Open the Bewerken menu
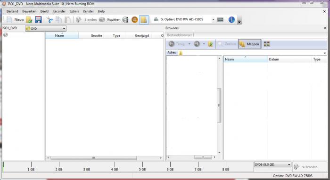 coord(29,11)
